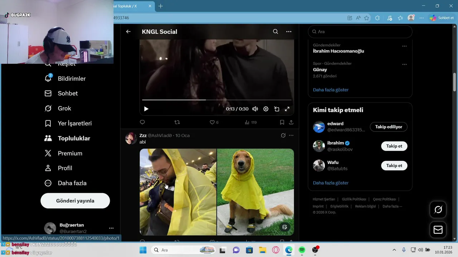
Task: Open the man in yellow raincoat photo
Action: click(x=178, y=192)
